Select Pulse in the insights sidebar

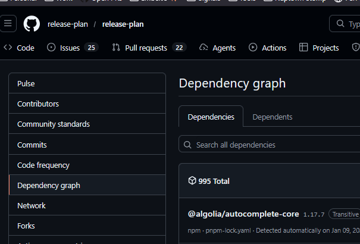(87, 83)
